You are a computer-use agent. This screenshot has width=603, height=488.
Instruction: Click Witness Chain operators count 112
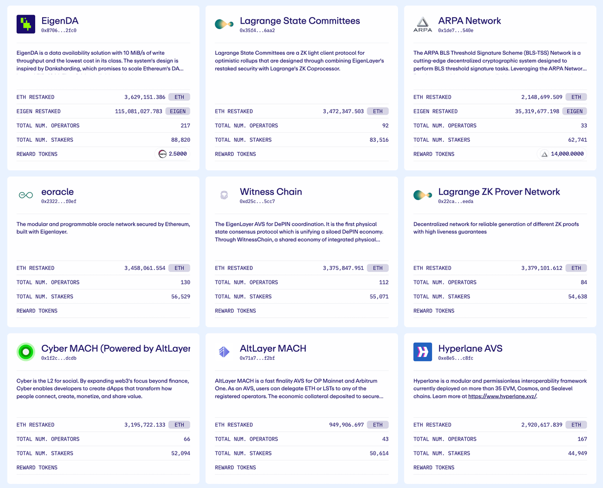[x=384, y=282]
